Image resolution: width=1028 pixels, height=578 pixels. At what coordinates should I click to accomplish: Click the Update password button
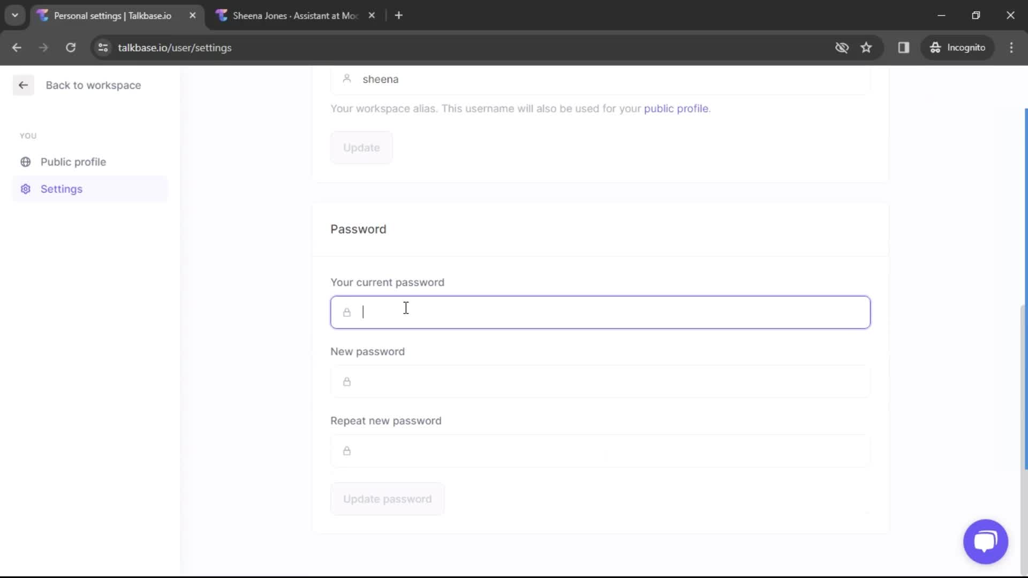387,499
